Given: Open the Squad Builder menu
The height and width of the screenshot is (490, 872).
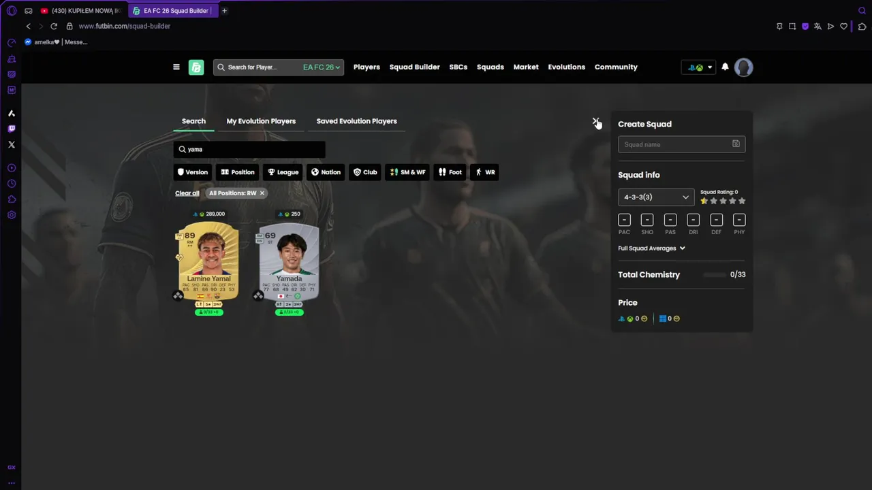Looking at the screenshot, I should (414, 67).
